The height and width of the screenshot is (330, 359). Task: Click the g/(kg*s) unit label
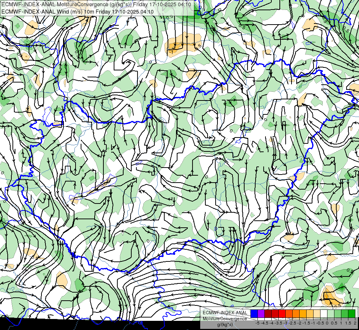click(225, 325)
